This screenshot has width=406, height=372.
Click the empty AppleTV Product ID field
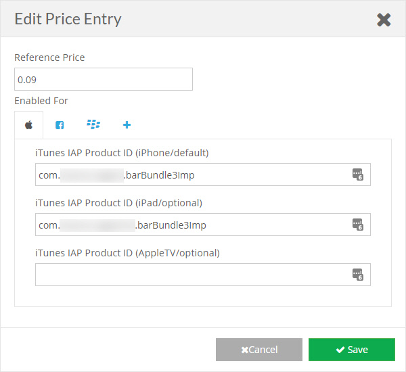tap(203, 275)
